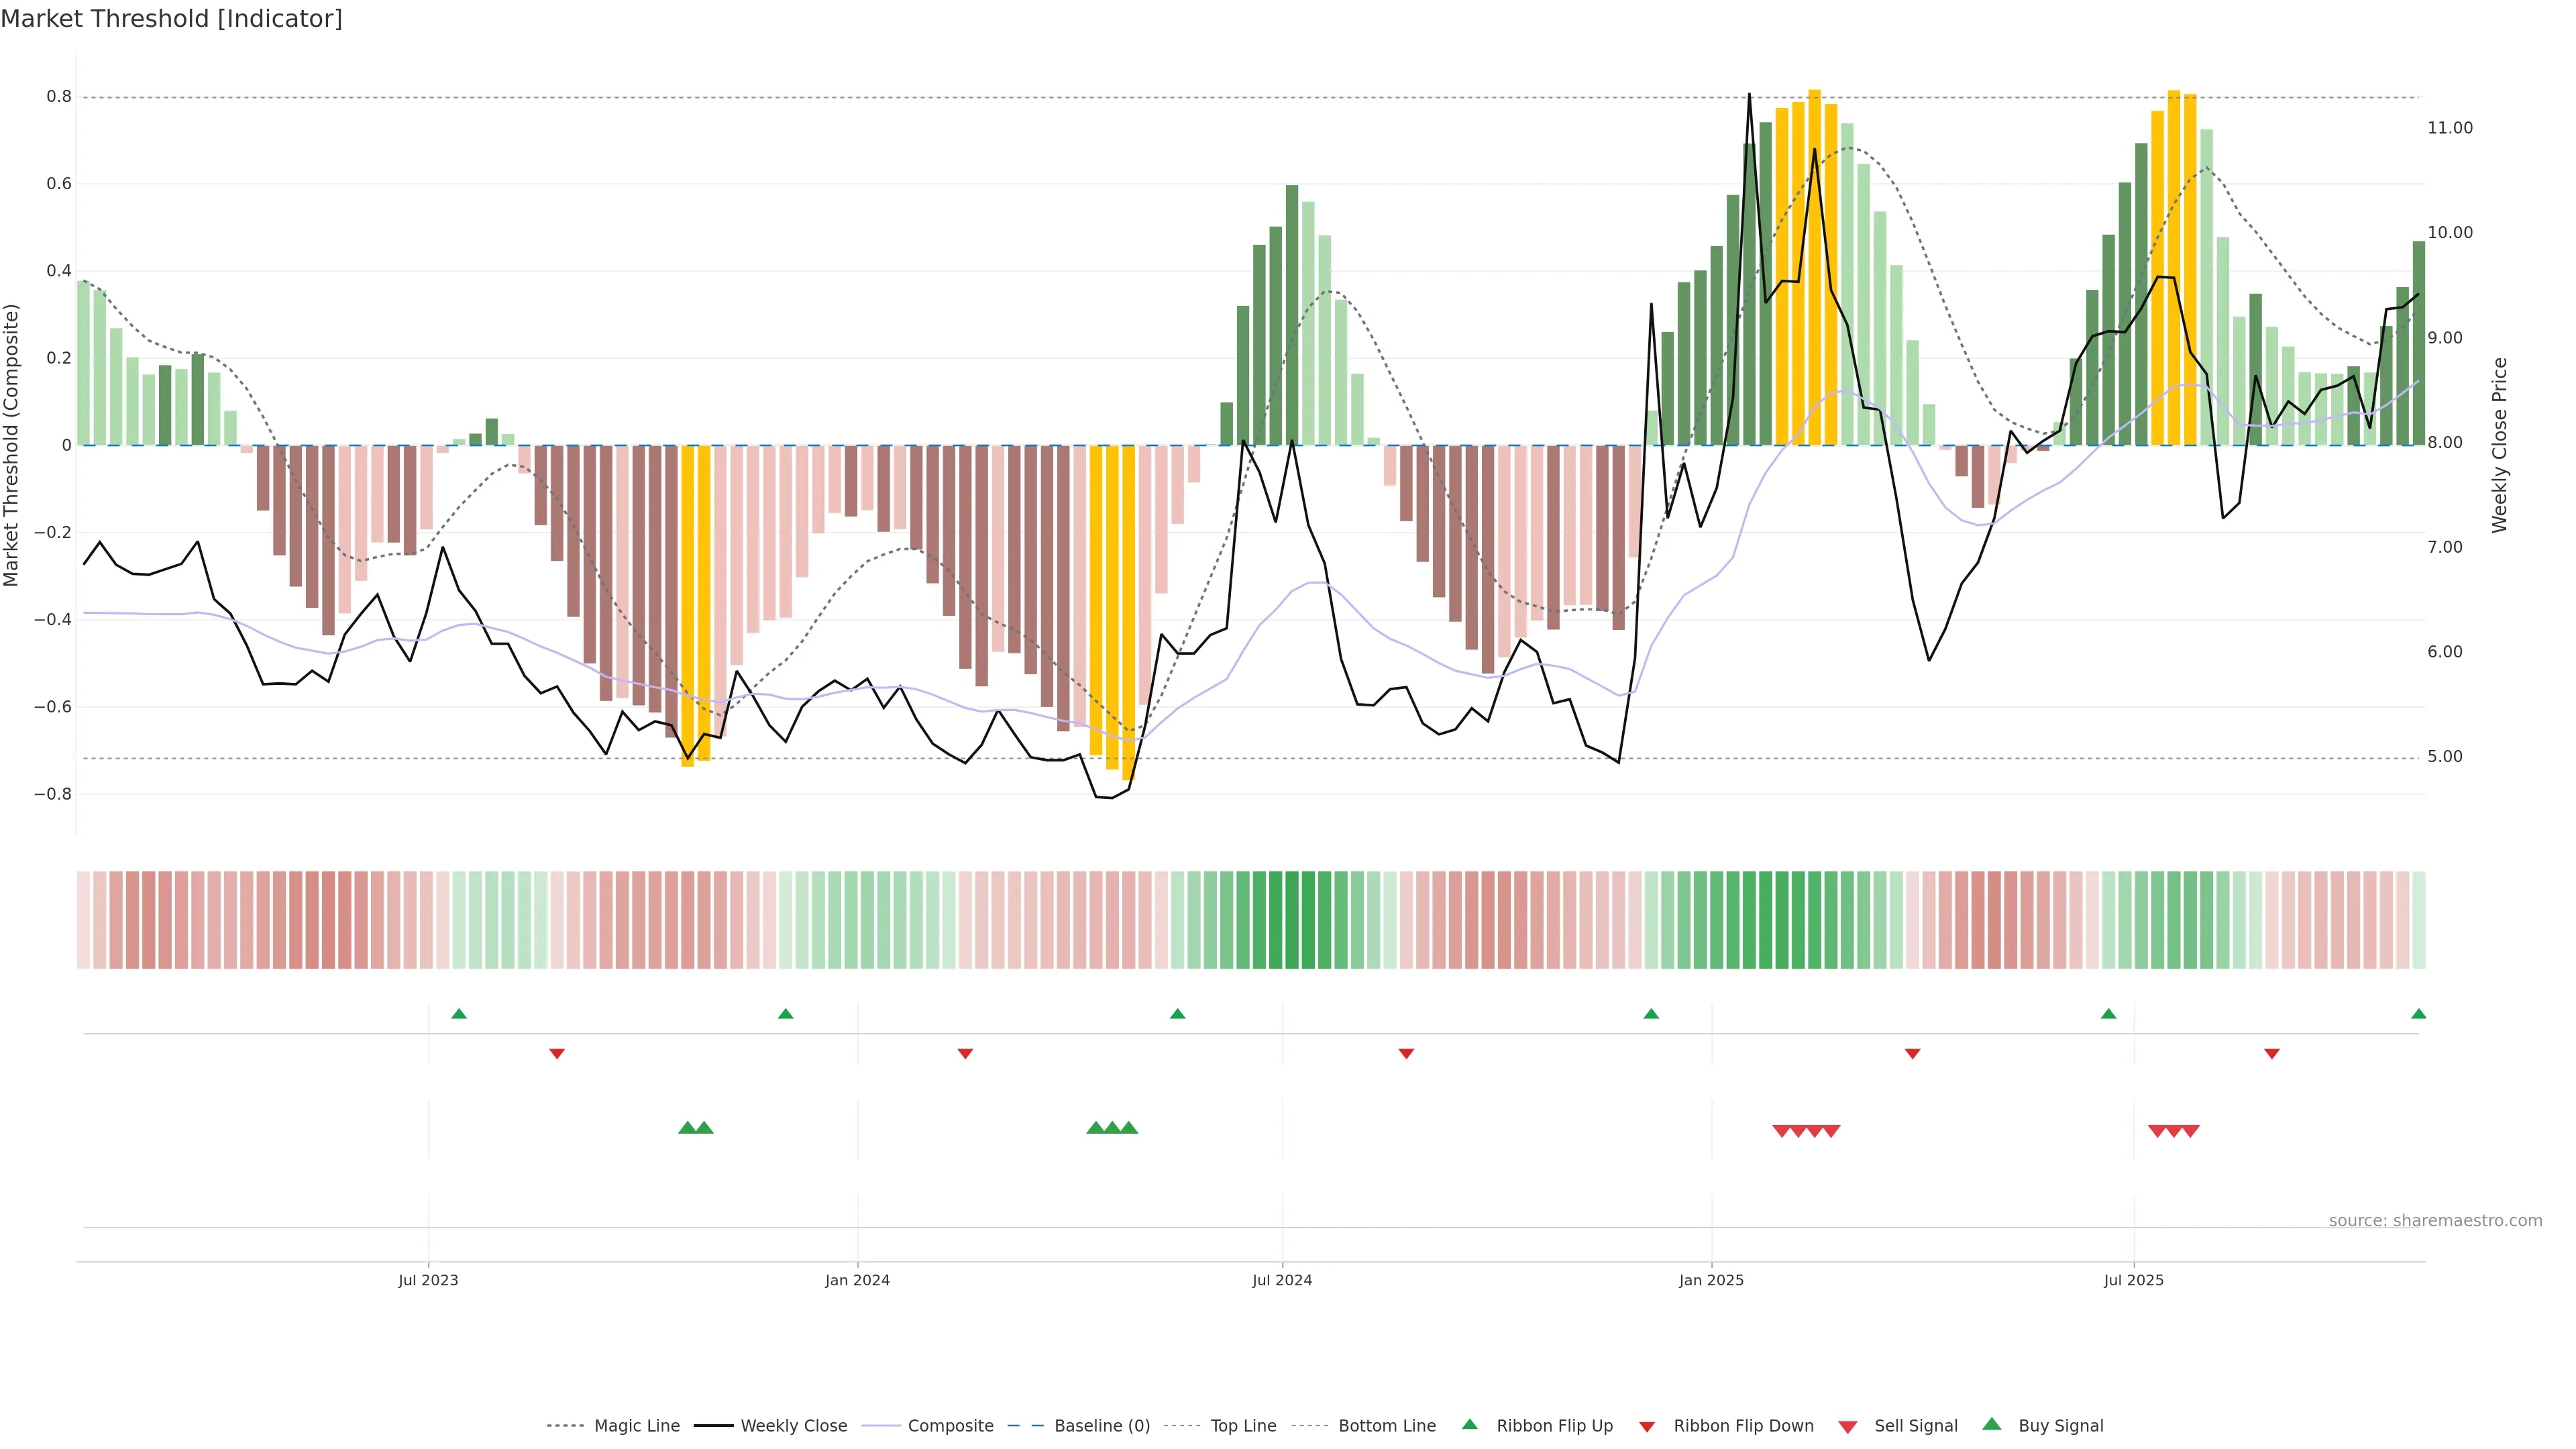The image size is (2576, 1449).
Task: Click the ribbon flip-down marker just after Jul 2025
Action: (2271, 1053)
